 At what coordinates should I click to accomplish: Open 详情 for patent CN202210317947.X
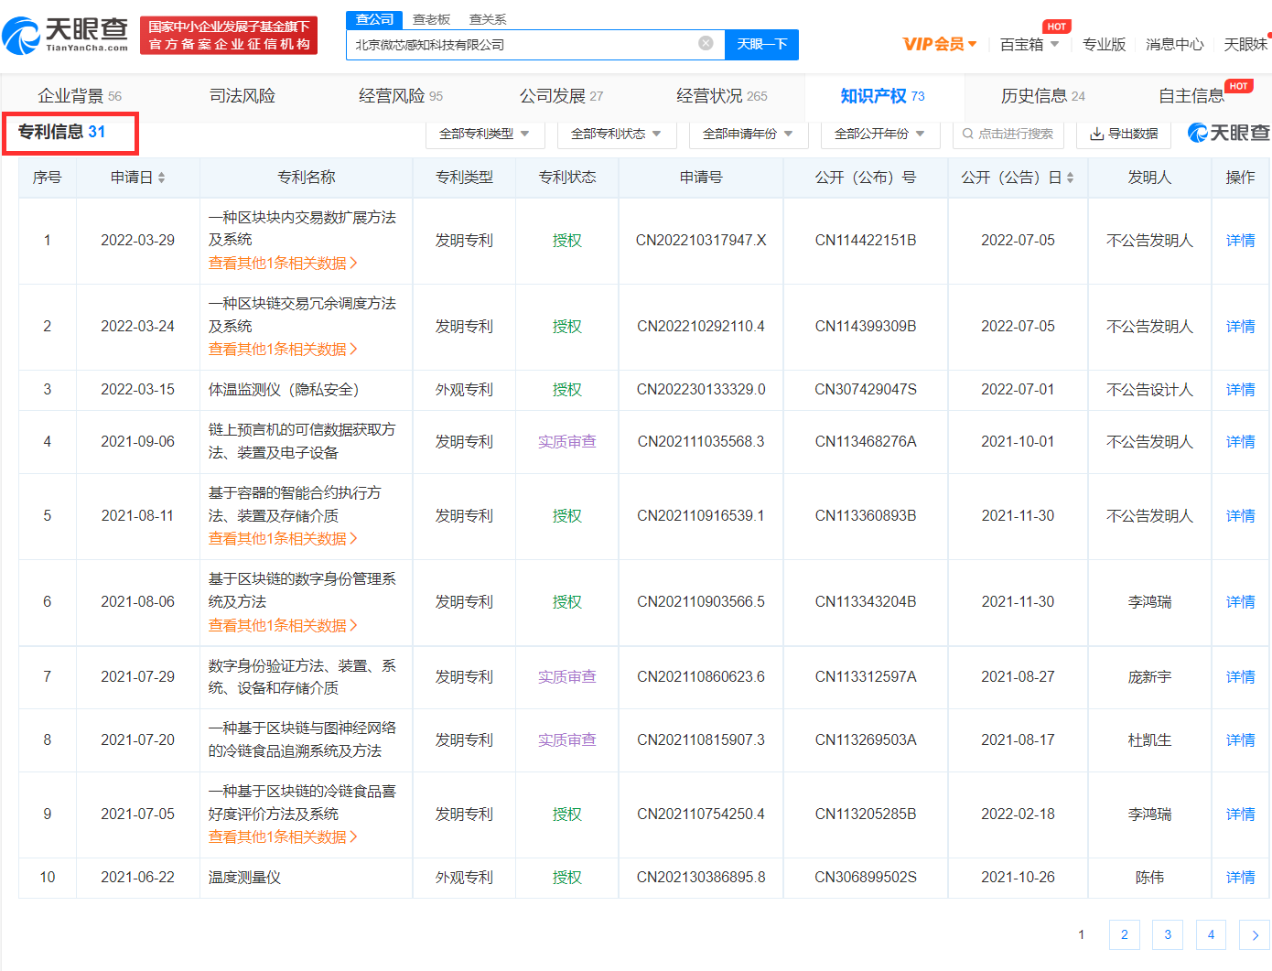1240,241
